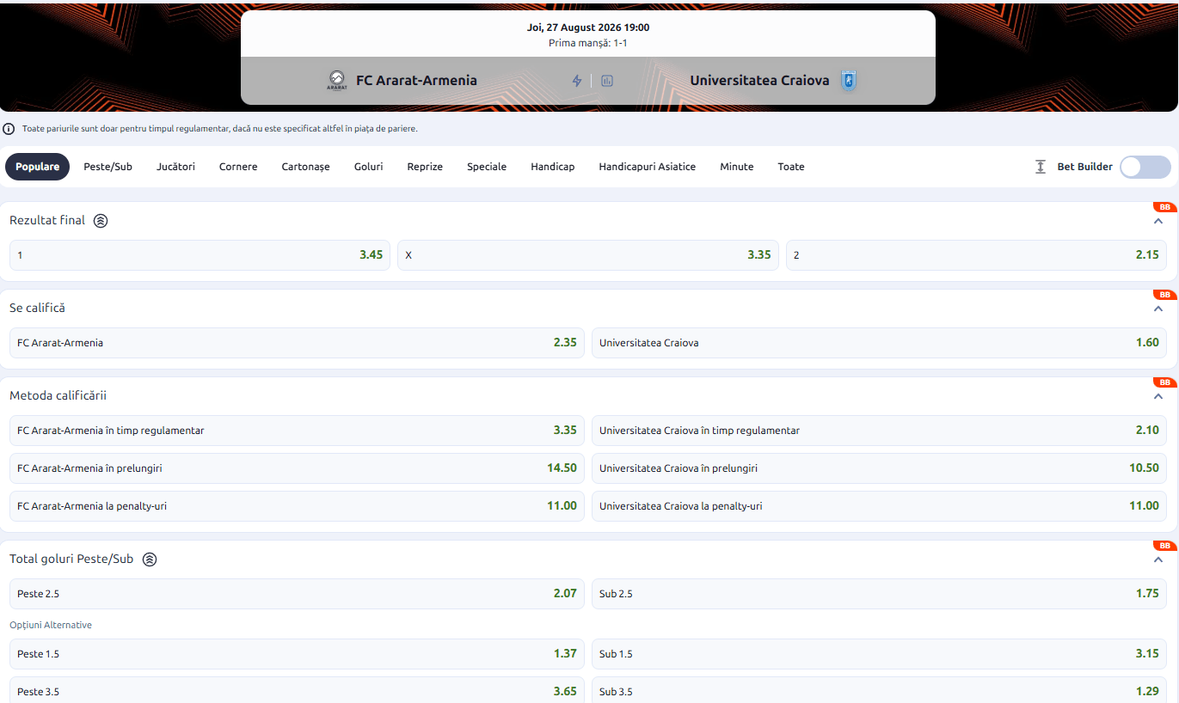The height and width of the screenshot is (703, 1179).
Task: Open the Jucători tab
Action: (x=175, y=167)
